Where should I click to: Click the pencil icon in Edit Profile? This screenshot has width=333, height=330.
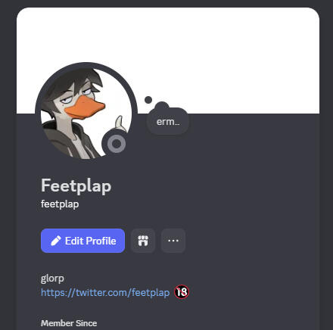[56, 241]
